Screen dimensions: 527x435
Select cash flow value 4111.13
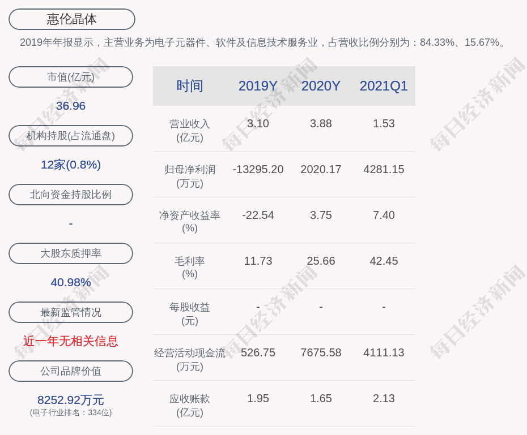point(384,352)
